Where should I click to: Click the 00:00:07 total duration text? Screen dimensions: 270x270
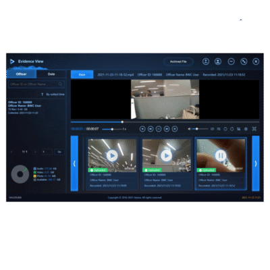(x=92, y=129)
